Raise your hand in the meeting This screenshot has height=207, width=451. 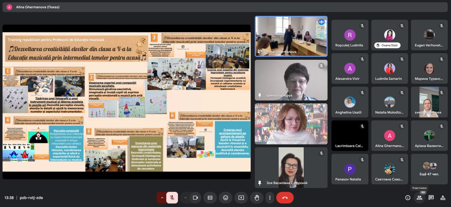click(257, 198)
